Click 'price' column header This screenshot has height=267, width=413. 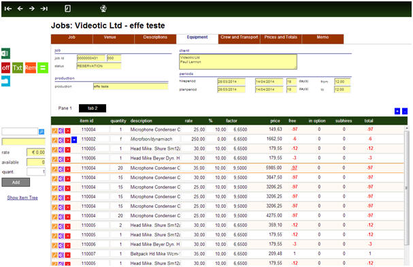pyautogui.click(x=275, y=121)
